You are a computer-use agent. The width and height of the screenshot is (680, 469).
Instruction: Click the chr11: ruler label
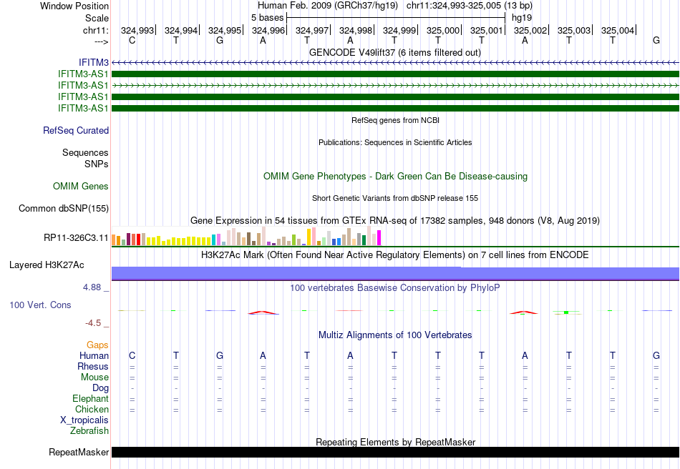click(96, 30)
